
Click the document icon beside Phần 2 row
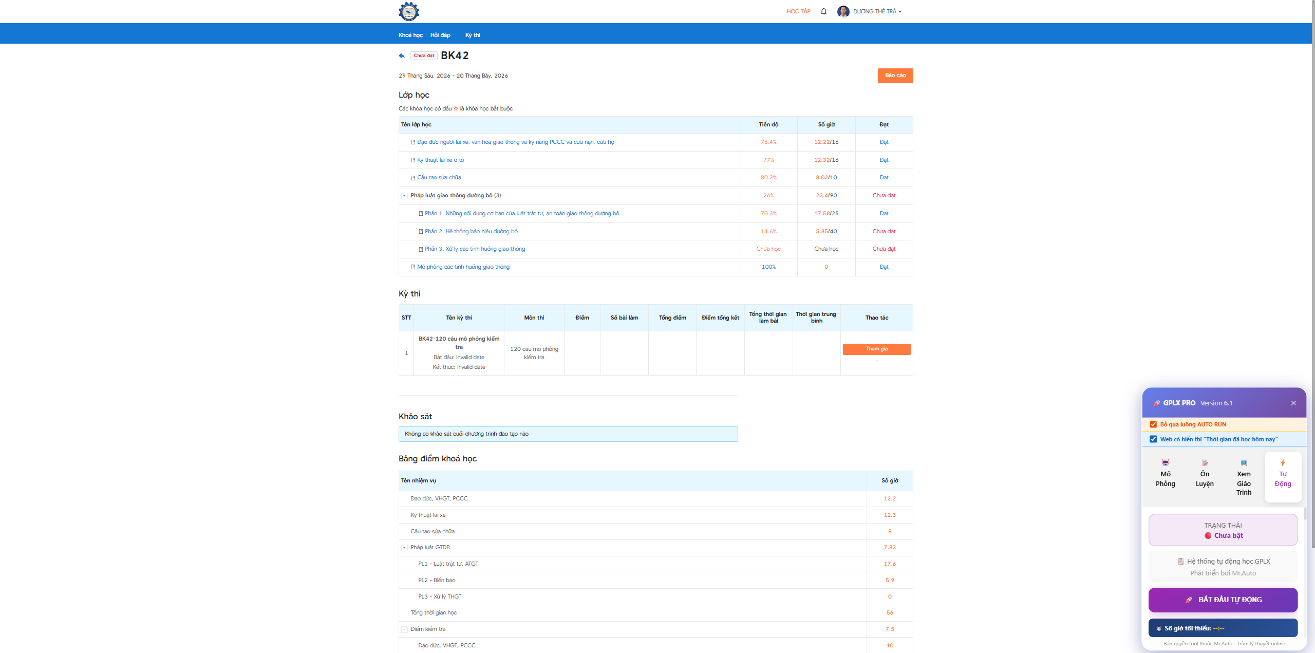click(421, 232)
